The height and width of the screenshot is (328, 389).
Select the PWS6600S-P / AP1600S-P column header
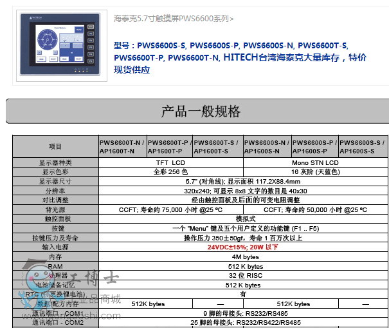[315, 147]
